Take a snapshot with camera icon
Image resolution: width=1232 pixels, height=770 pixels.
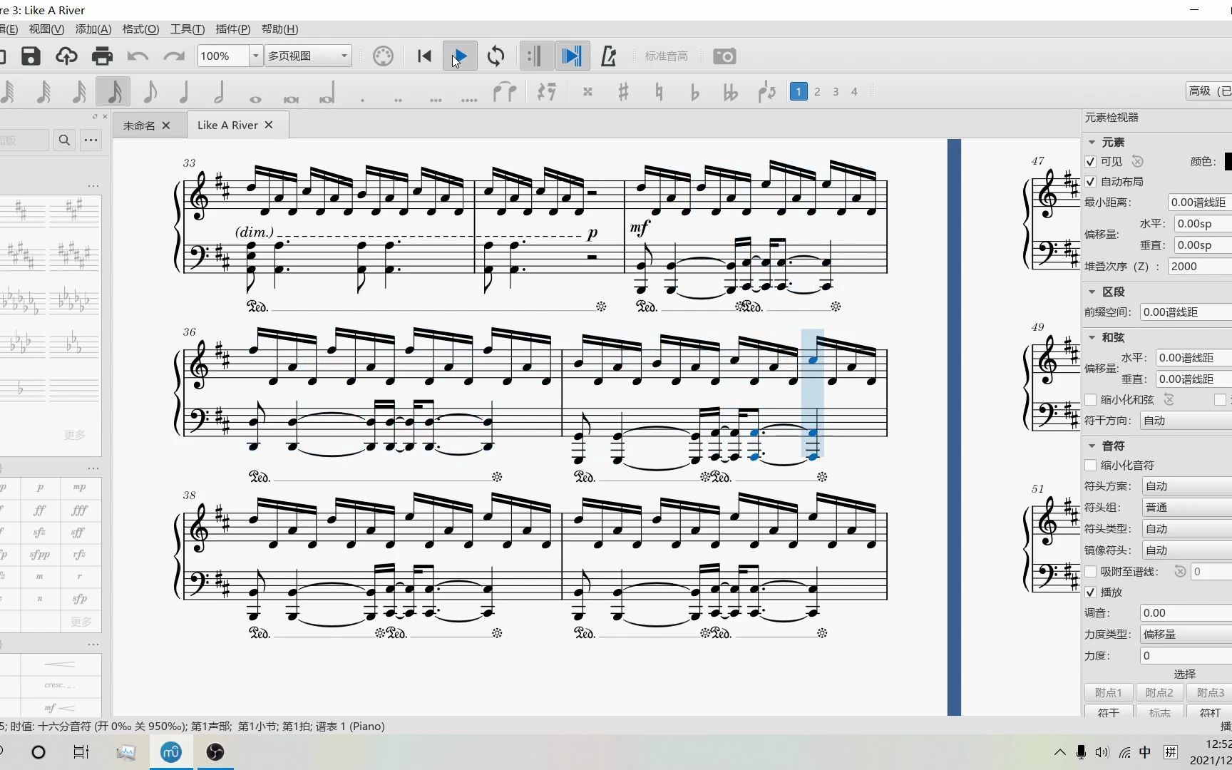pos(724,56)
